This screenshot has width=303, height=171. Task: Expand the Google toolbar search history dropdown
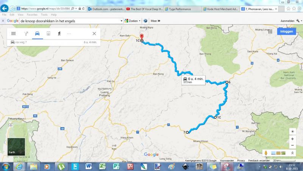click(121, 21)
